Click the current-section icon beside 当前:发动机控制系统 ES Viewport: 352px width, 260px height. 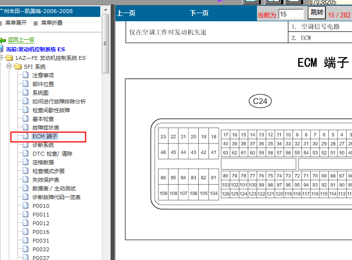point(2,49)
